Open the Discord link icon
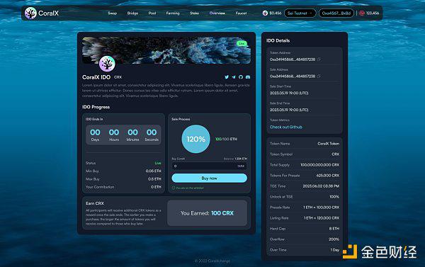Viewport: 425px width, 267px height. click(248, 77)
